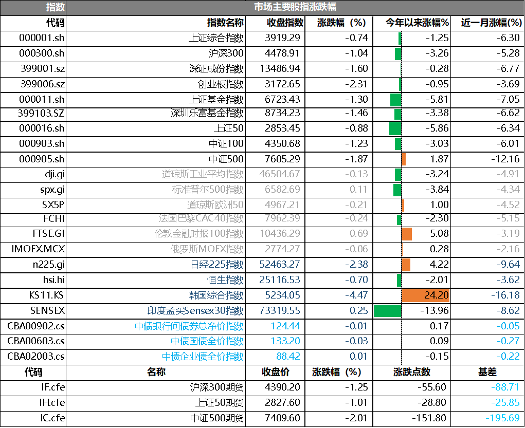The height and width of the screenshot is (428, 525).
Task: Select the 今年以来涨幅% column header
Action: 417,23
